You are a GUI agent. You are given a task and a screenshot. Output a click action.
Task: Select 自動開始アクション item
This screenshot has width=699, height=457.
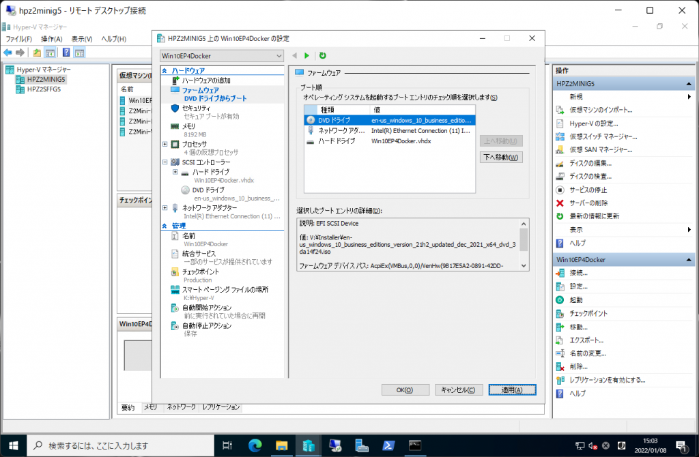point(206,308)
